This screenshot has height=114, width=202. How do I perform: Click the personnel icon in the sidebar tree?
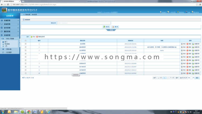click(3, 46)
